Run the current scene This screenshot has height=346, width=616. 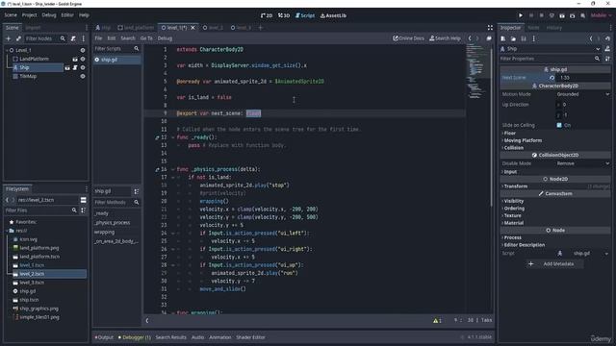(562, 15)
